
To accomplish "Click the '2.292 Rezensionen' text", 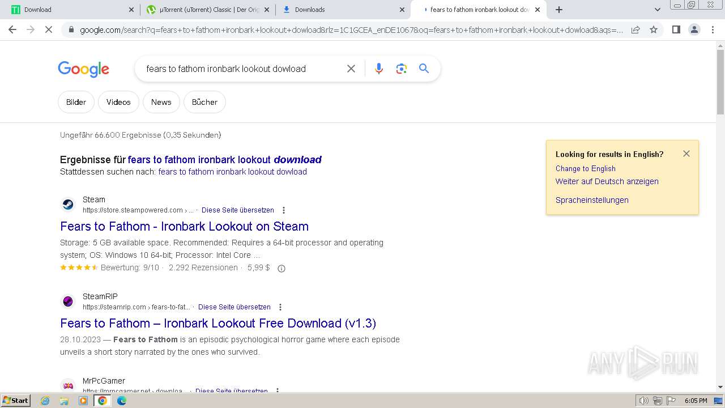I will (203, 267).
